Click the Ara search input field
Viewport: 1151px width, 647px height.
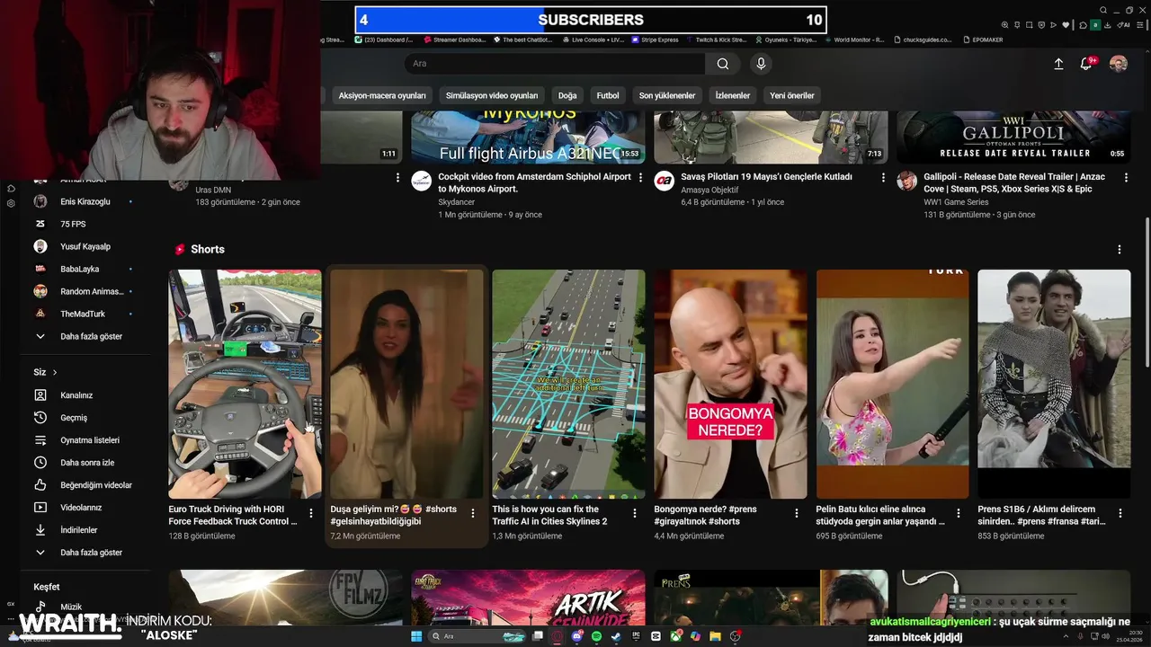click(555, 64)
